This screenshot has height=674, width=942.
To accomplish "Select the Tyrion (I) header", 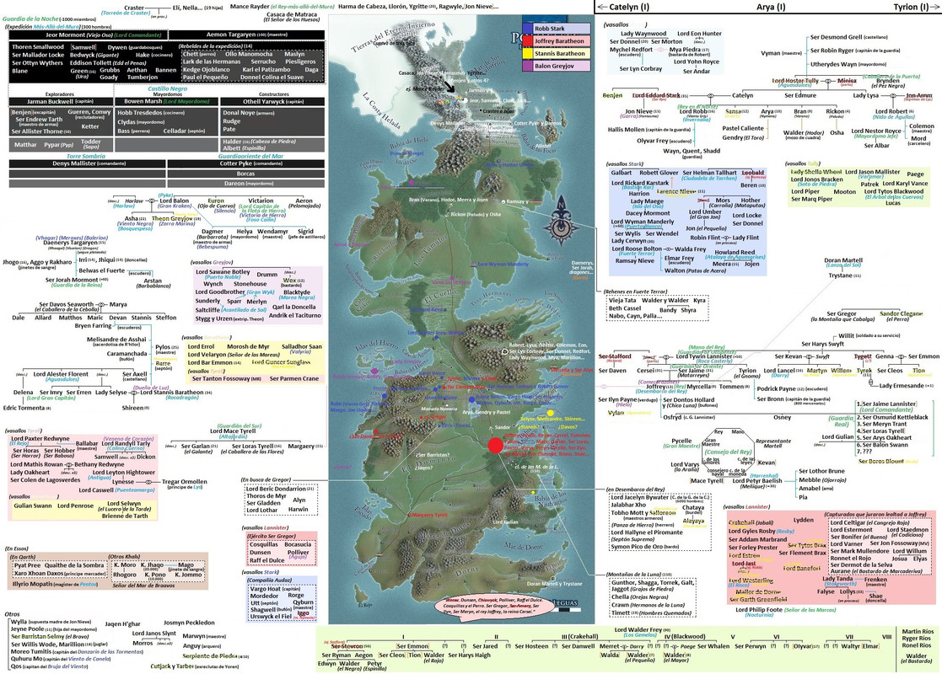I will tap(911, 7).
